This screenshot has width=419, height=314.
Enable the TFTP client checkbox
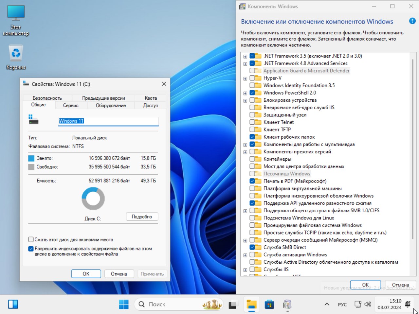tap(252, 130)
